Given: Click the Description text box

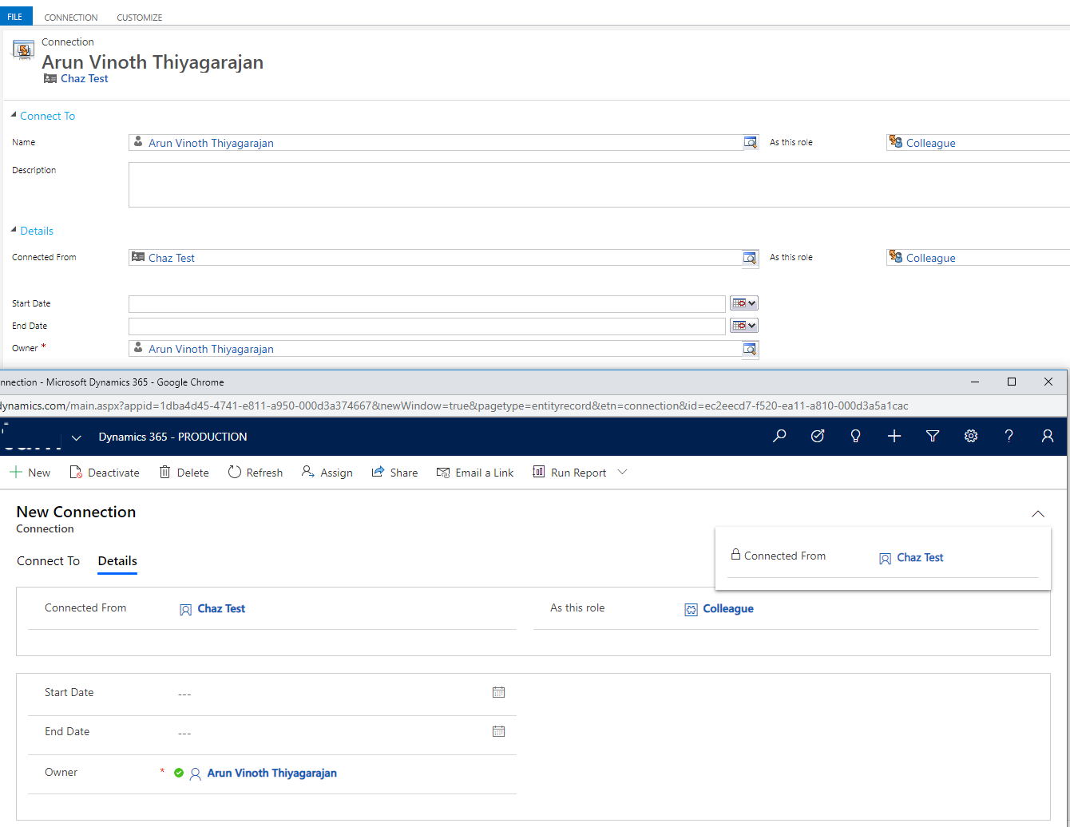Looking at the screenshot, I should tap(599, 184).
